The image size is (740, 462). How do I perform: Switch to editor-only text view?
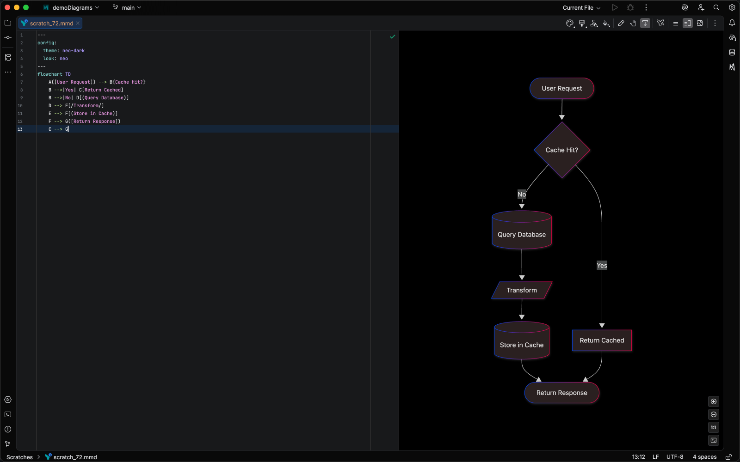click(676, 23)
